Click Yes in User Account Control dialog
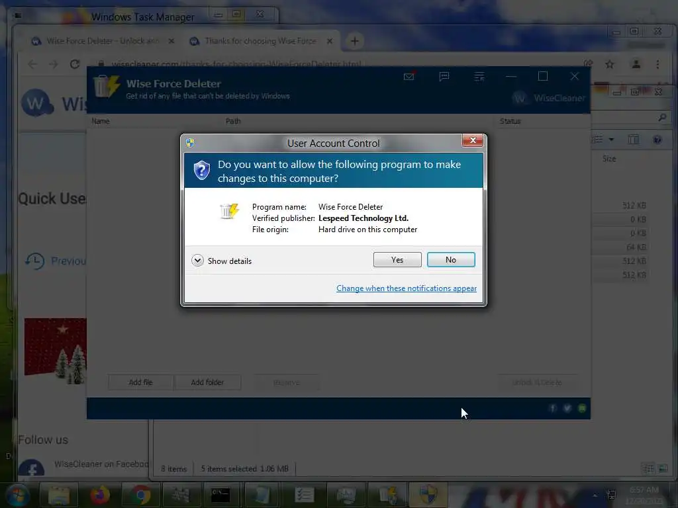Viewport: 678px width, 508px height. click(x=397, y=259)
